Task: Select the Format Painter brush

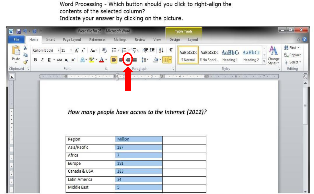Action: pyautogui.click(x=25, y=62)
